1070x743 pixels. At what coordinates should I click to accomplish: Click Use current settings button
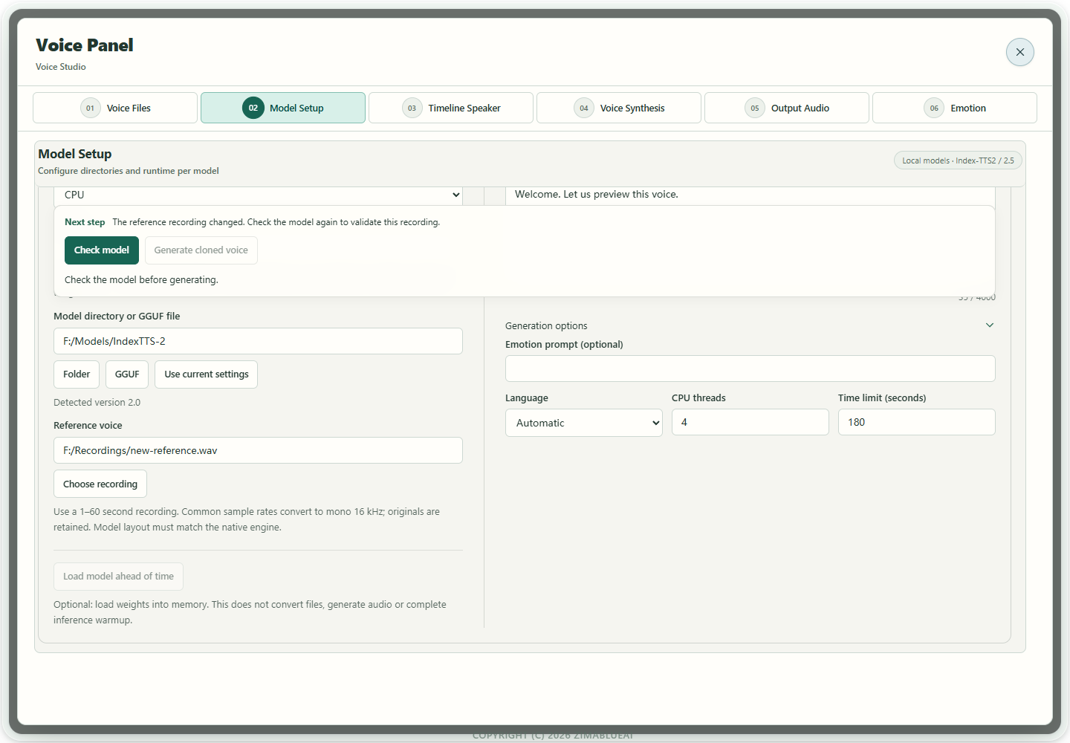(207, 374)
